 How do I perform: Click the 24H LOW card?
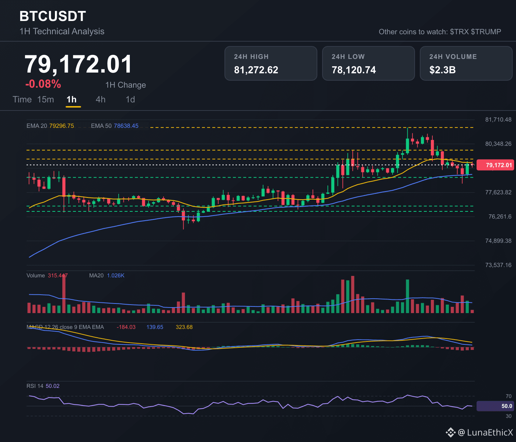369,63
